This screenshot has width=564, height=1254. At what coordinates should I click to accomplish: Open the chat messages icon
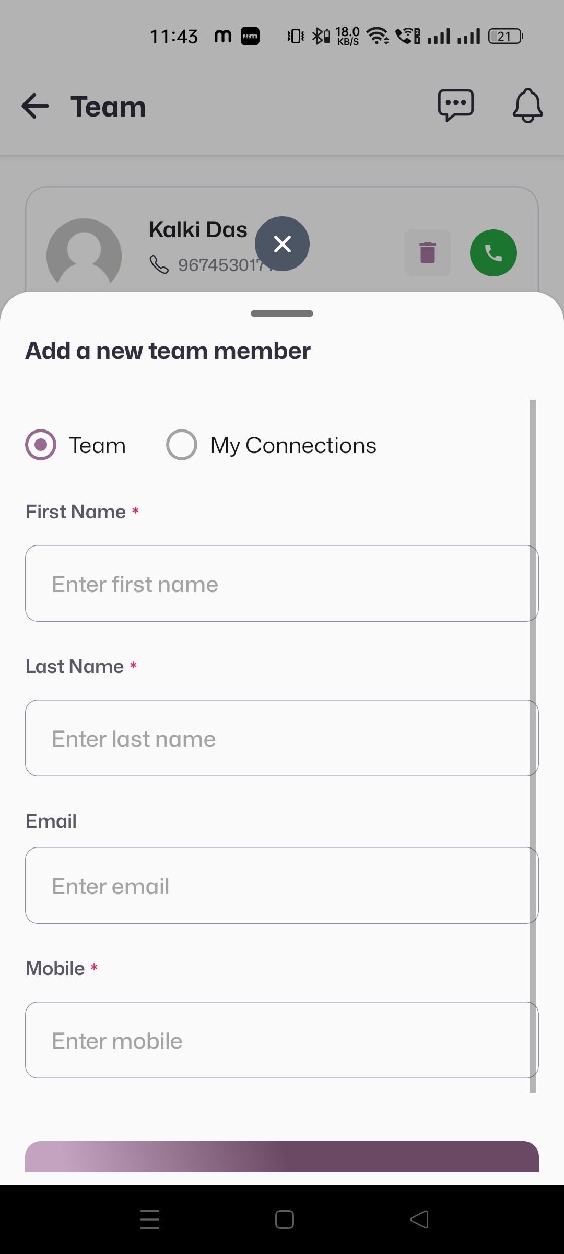pos(455,106)
